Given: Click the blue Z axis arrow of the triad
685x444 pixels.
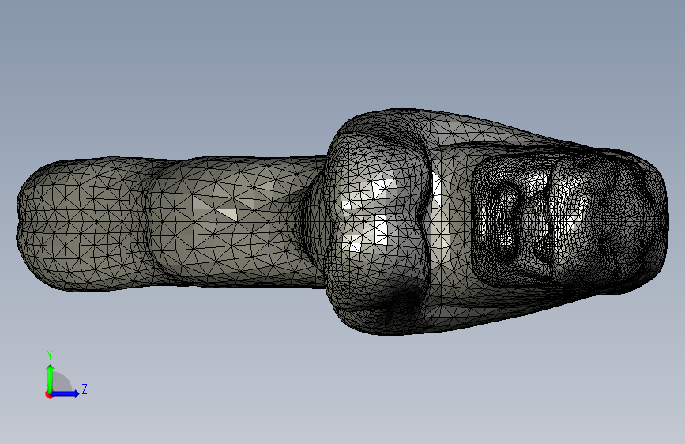Looking at the screenshot, I should [66, 393].
